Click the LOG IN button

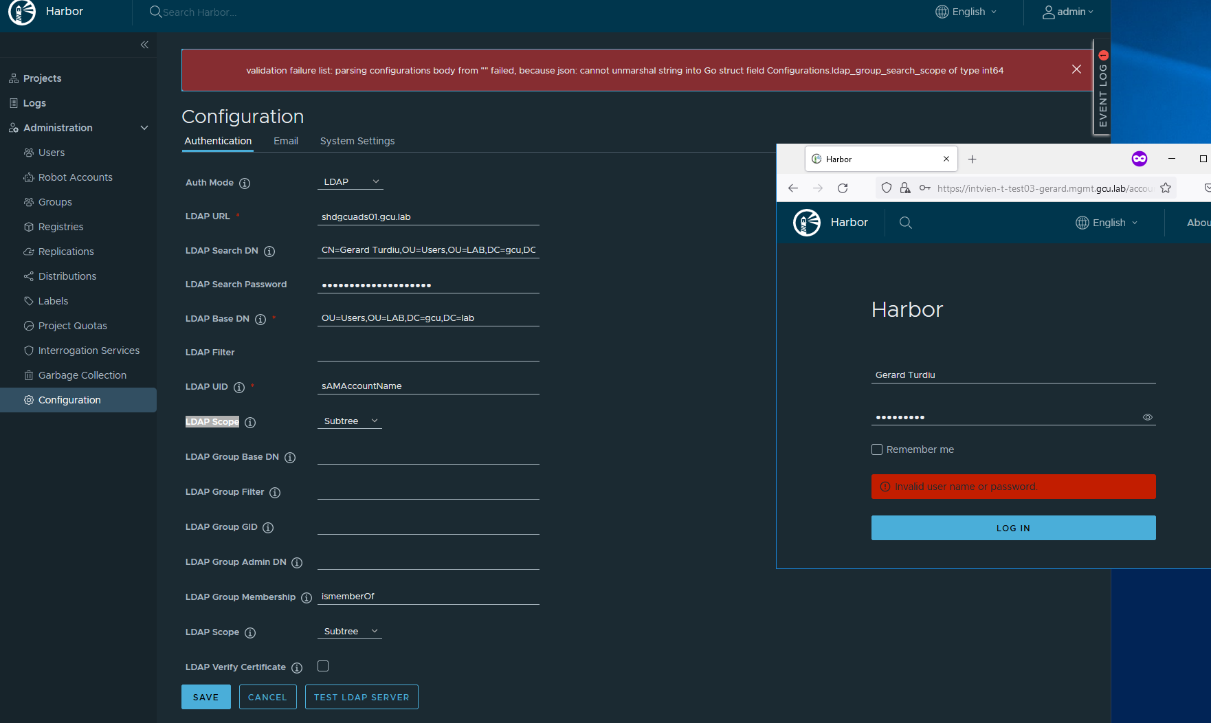(x=1013, y=528)
